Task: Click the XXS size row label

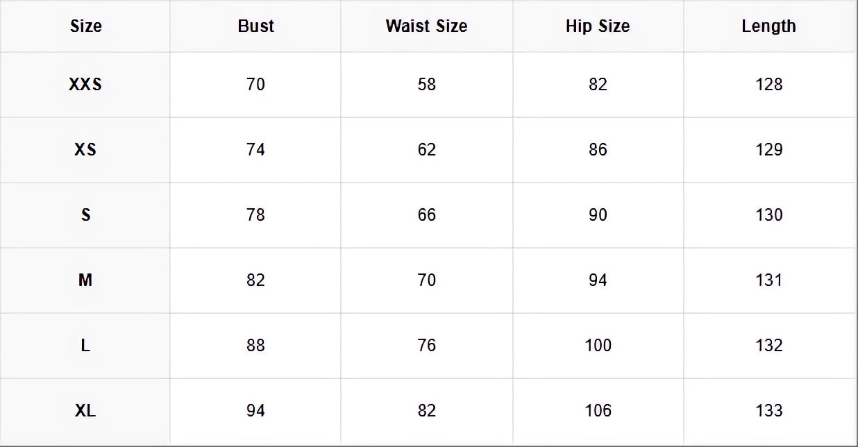Action: point(85,85)
